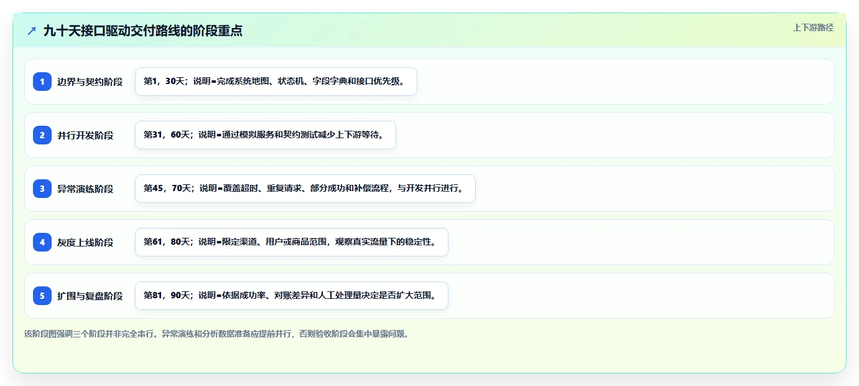Click the 上下游路径 label in the header
859x386 pixels.
coord(813,27)
